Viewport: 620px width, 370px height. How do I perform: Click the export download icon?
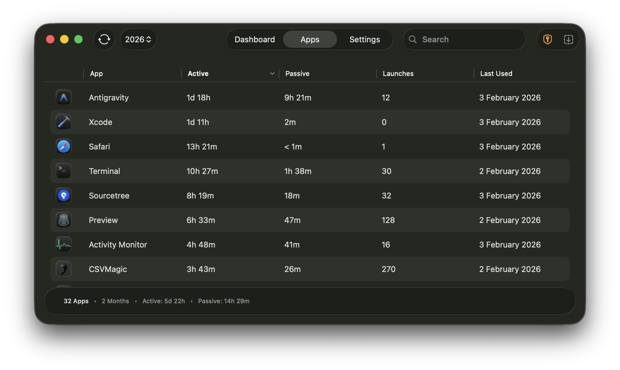click(x=569, y=39)
